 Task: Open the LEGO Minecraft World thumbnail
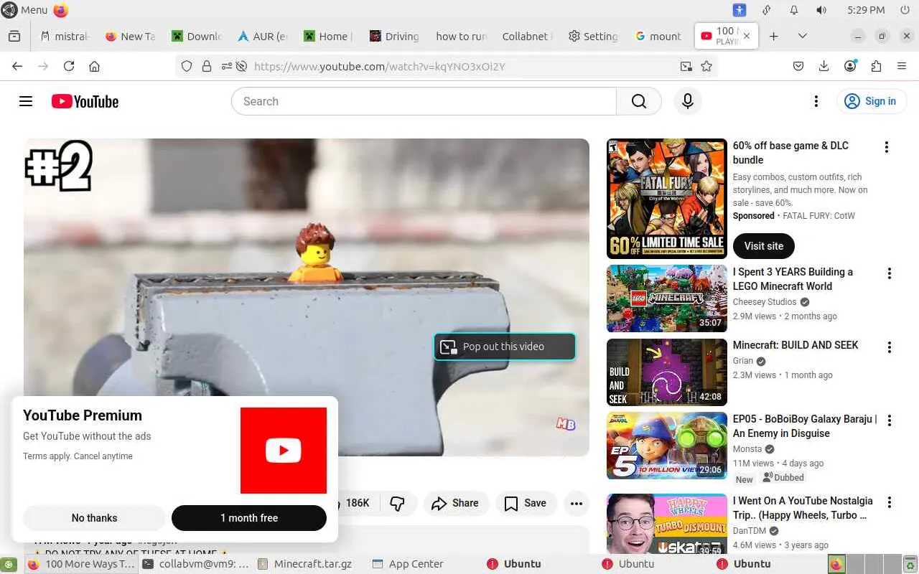pyautogui.click(x=667, y=298)
